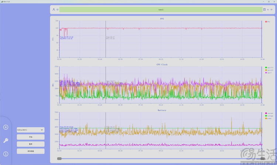Click the power legend color swatch
Screen dimensions: 277x165
click(266, 118)
